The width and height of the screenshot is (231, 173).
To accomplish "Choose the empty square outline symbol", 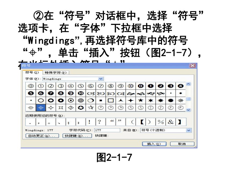I will coord(111,101).
